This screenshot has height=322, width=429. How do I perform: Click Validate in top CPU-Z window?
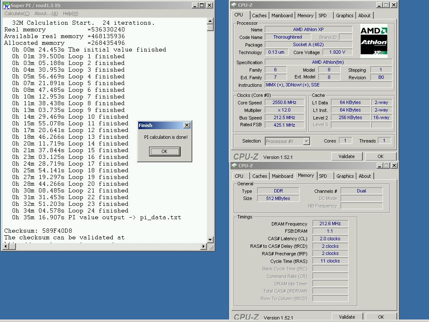(x=346, y=156)
